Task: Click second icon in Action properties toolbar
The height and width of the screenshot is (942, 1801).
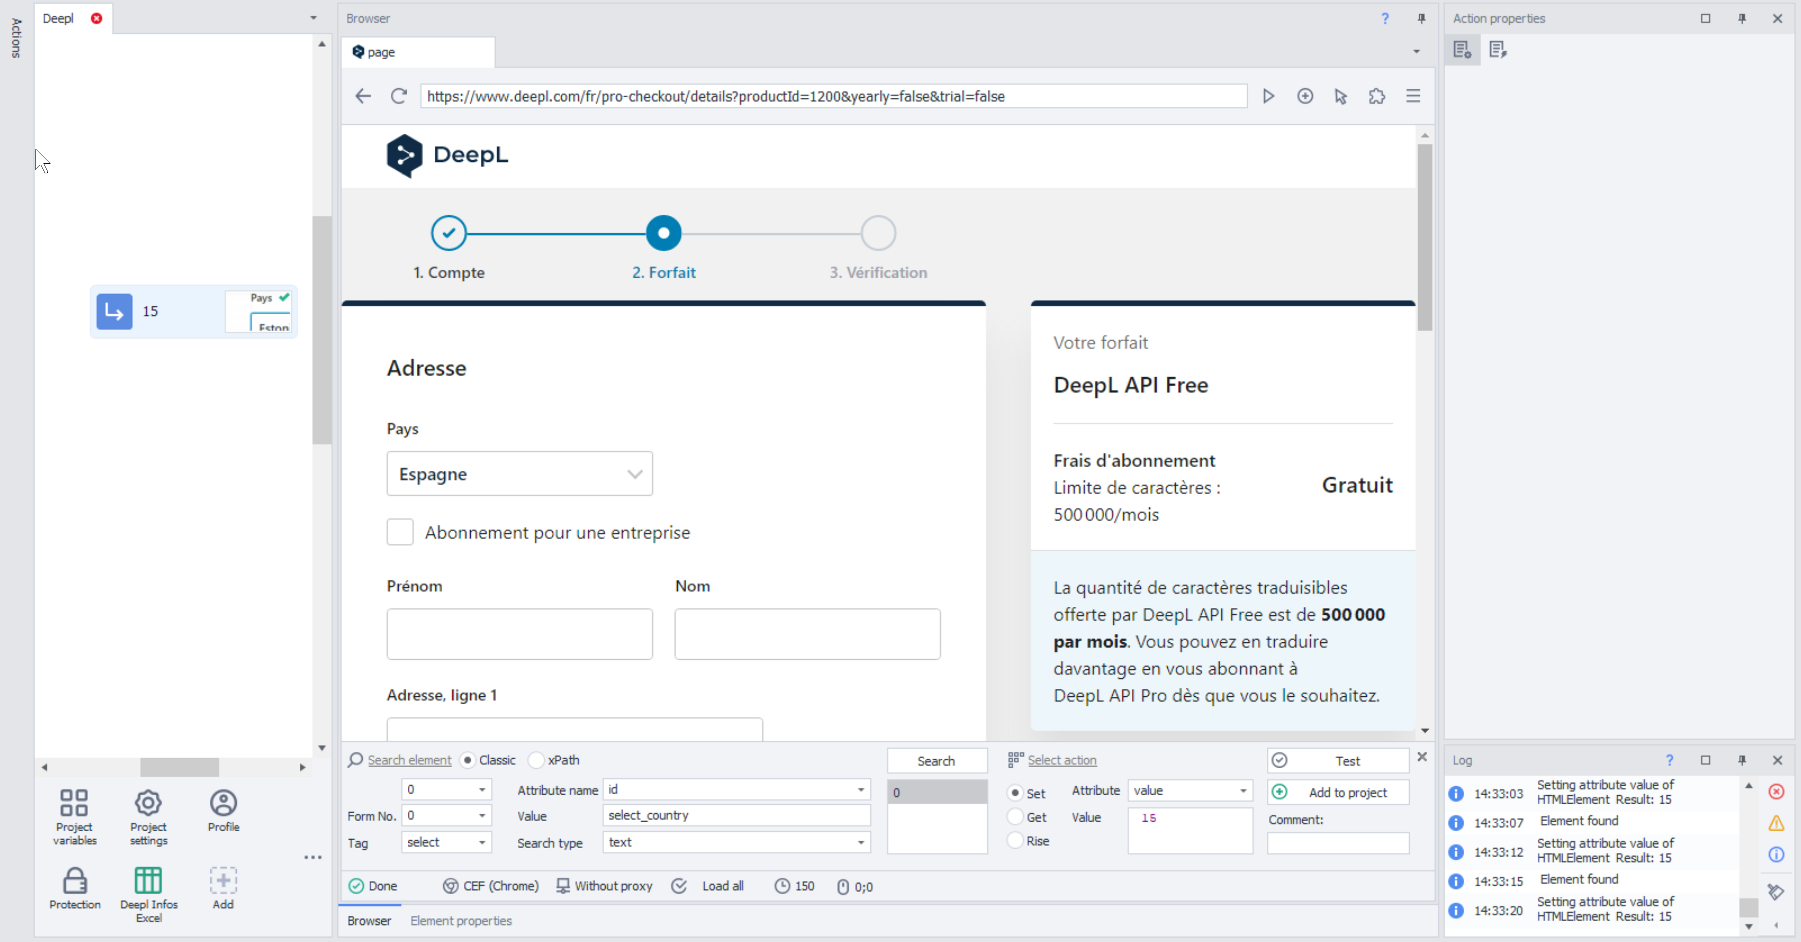Action: coord(1498,49)
